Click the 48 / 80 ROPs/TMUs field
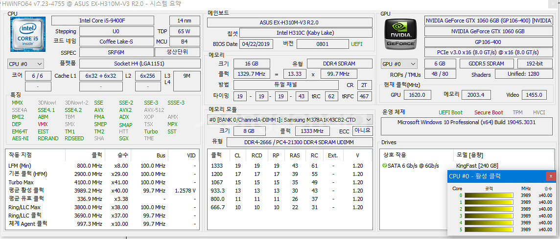Screen dimensions: 560x239 click(x=441, y=75)
